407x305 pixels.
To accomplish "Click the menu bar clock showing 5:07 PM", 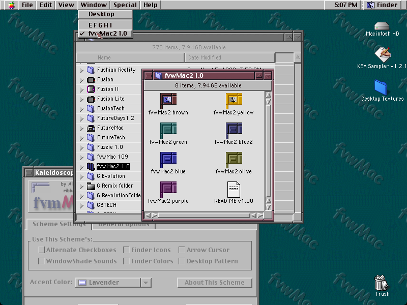I will point(345,5).
